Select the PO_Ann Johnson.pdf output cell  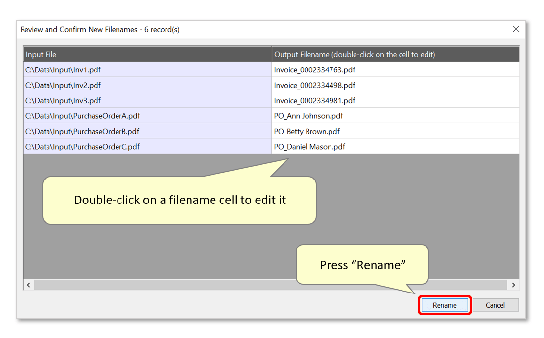[396, 116]
